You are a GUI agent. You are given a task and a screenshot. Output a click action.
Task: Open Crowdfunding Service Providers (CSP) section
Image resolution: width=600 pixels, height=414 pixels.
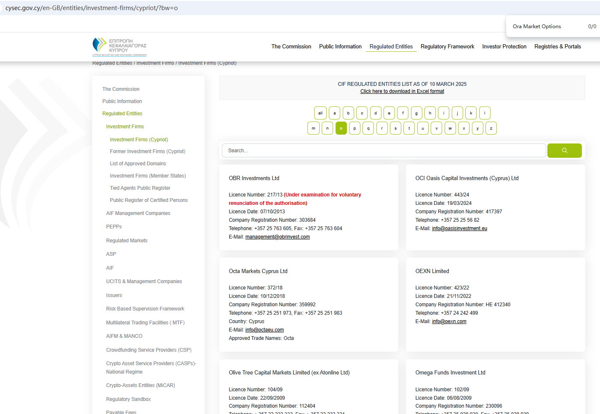point(149,350)
